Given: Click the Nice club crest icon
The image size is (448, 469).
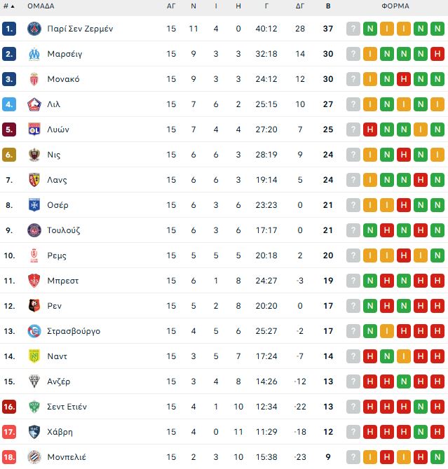Looking at the screenshot, I should tap(34, 155).
